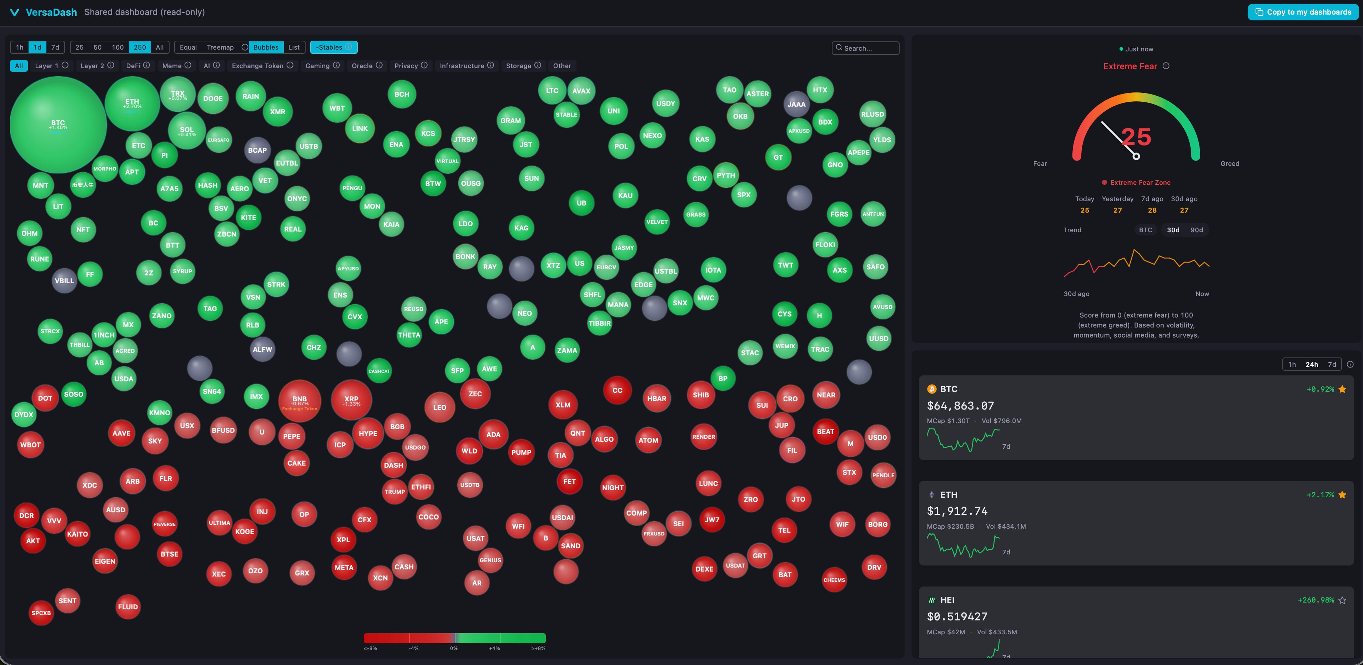Switch to Bubbles view
The height and width of the screenshot is (665, 1363).
click(266, 47)
